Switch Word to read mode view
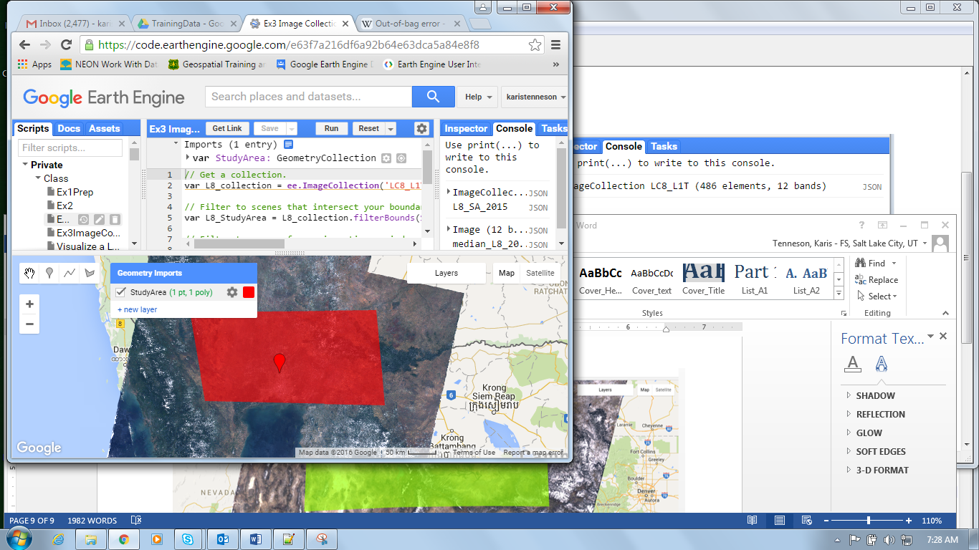Screen dimensions: 979x550 click(751, 521)
